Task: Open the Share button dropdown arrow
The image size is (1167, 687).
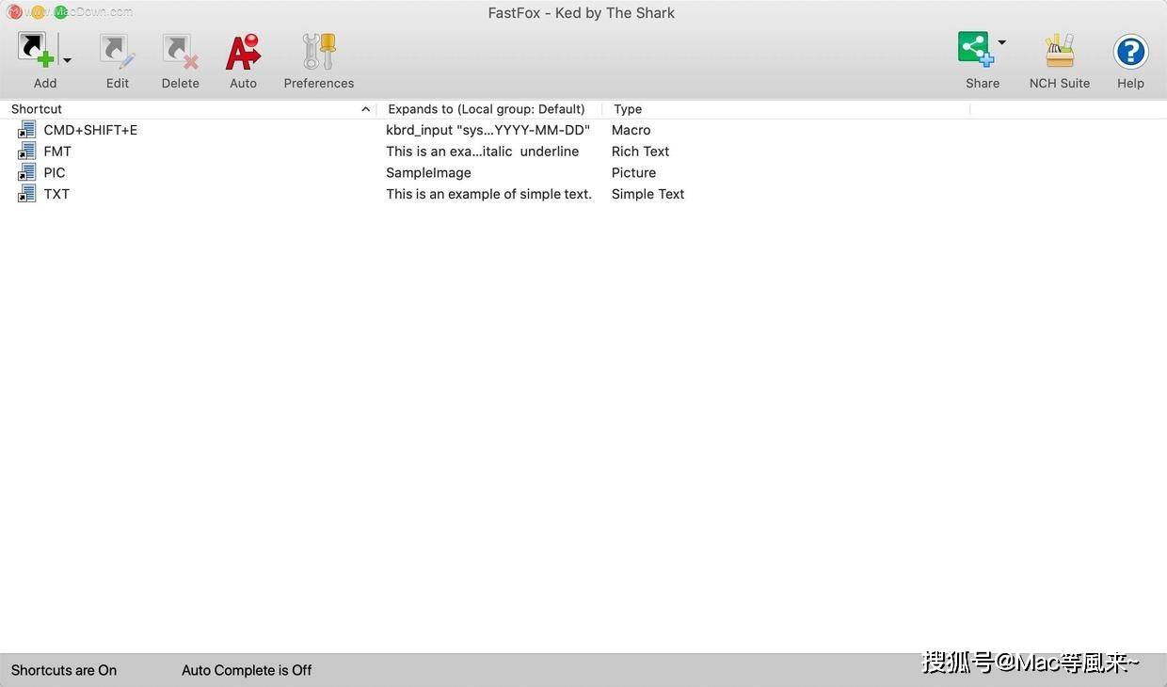Action: tap(1003, 41)
